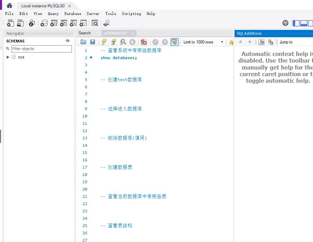Screen dimensions: 313x242
Task: Execute the script with lightning bolt
Action: coord(104,42)
